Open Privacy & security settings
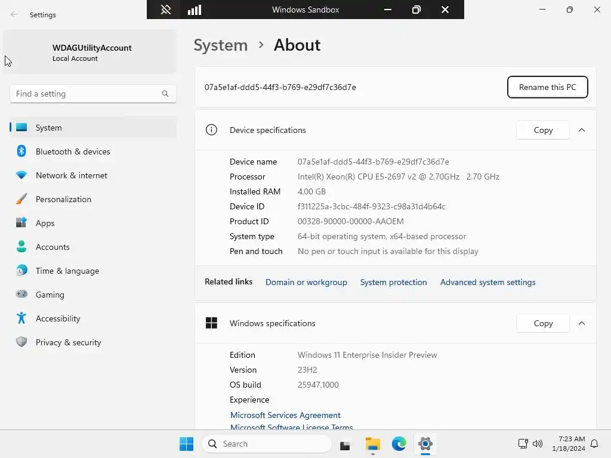This screenshot has height=458, width=611. click(92, 342)
